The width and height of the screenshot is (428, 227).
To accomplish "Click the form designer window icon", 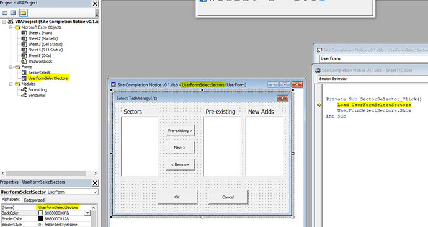I will tap(114, 85).
